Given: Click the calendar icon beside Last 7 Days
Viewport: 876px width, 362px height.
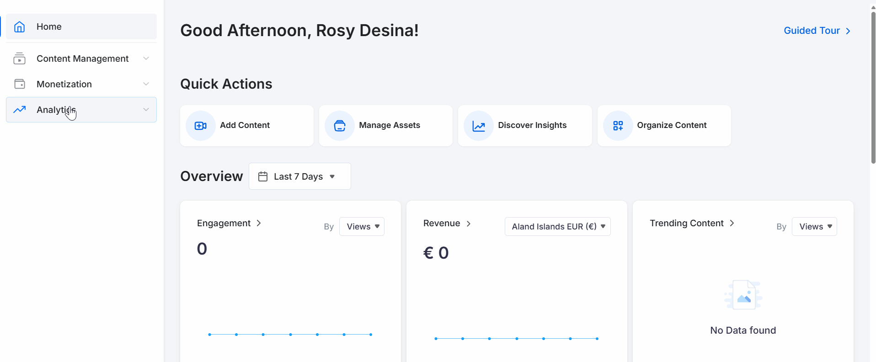Looking at the screenshot, I should [x=263, y=176].
